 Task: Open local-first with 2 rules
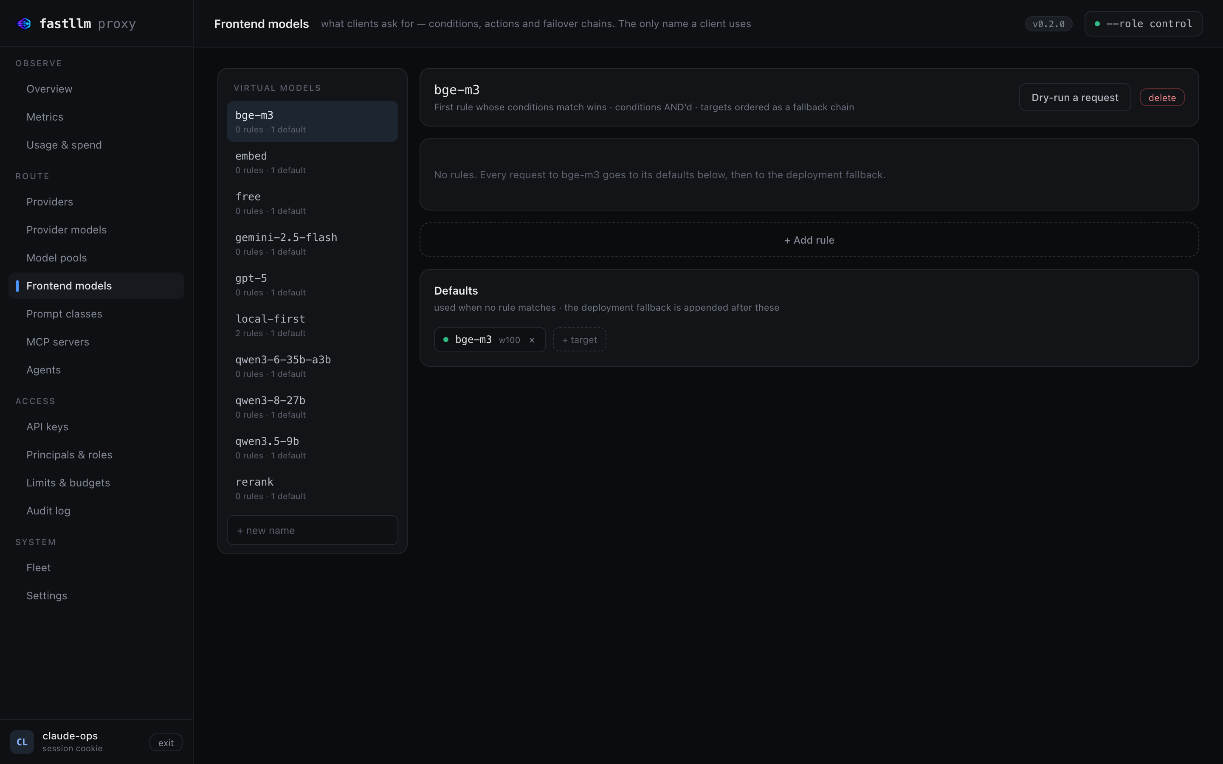pos(312,326)
